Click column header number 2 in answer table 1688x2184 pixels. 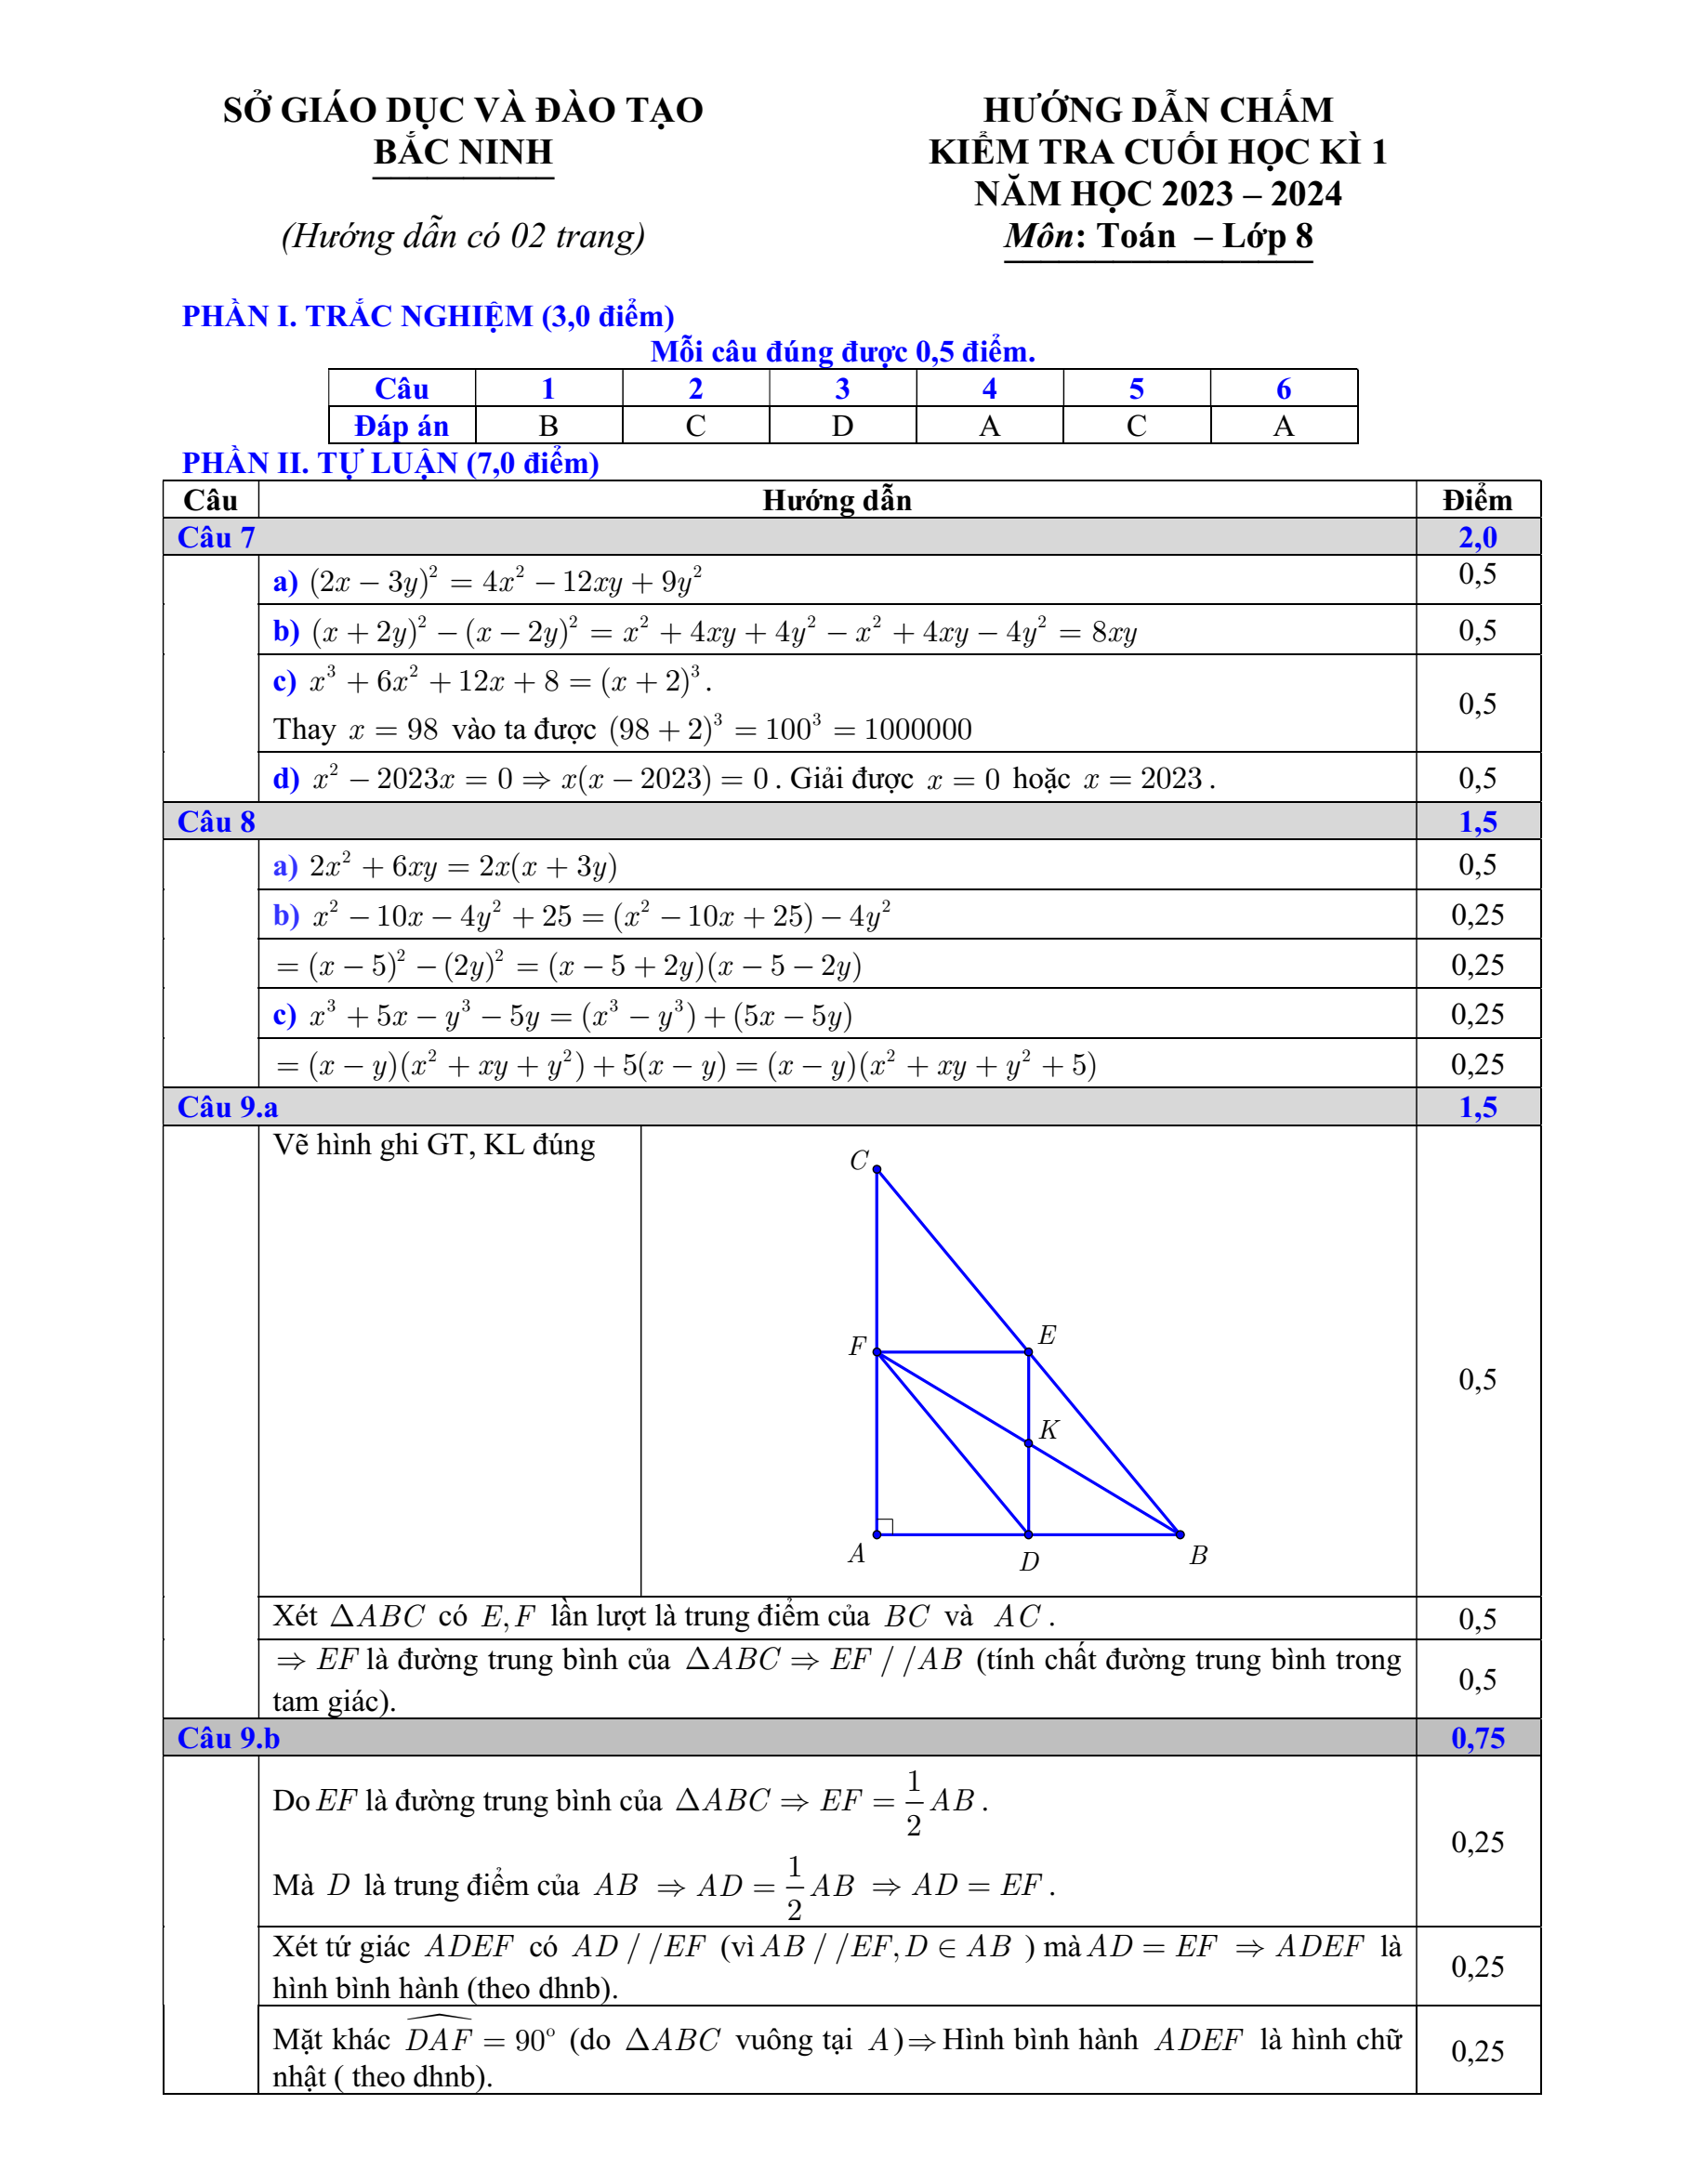(696, 389)
